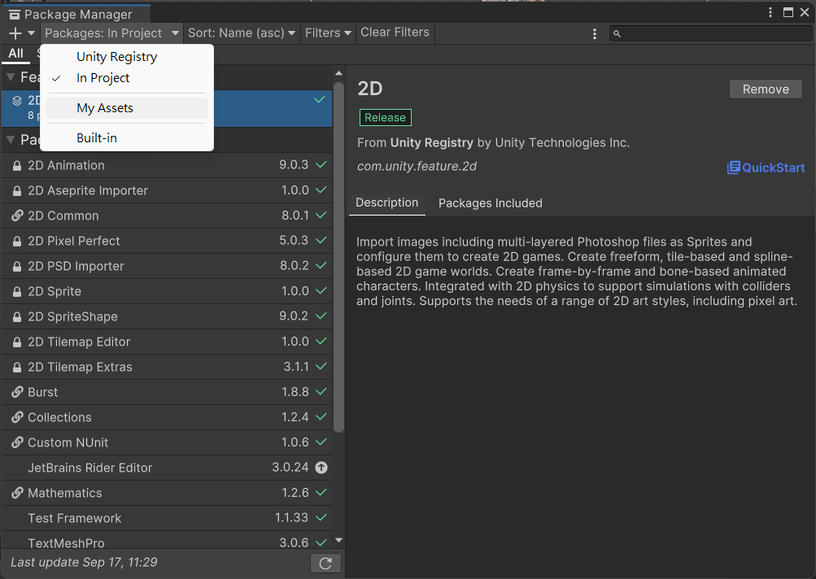Screen dimensions: 816x579
Task: Click the add package plus icon
Action: [x=15, y=33]
